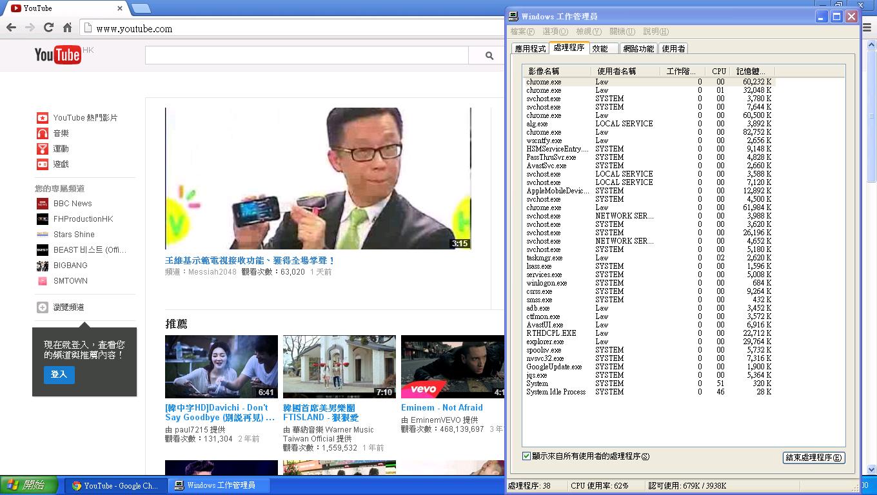The image size is (877, 495).
Task: Select the System Idle Process row
Action: click(648, 392)
